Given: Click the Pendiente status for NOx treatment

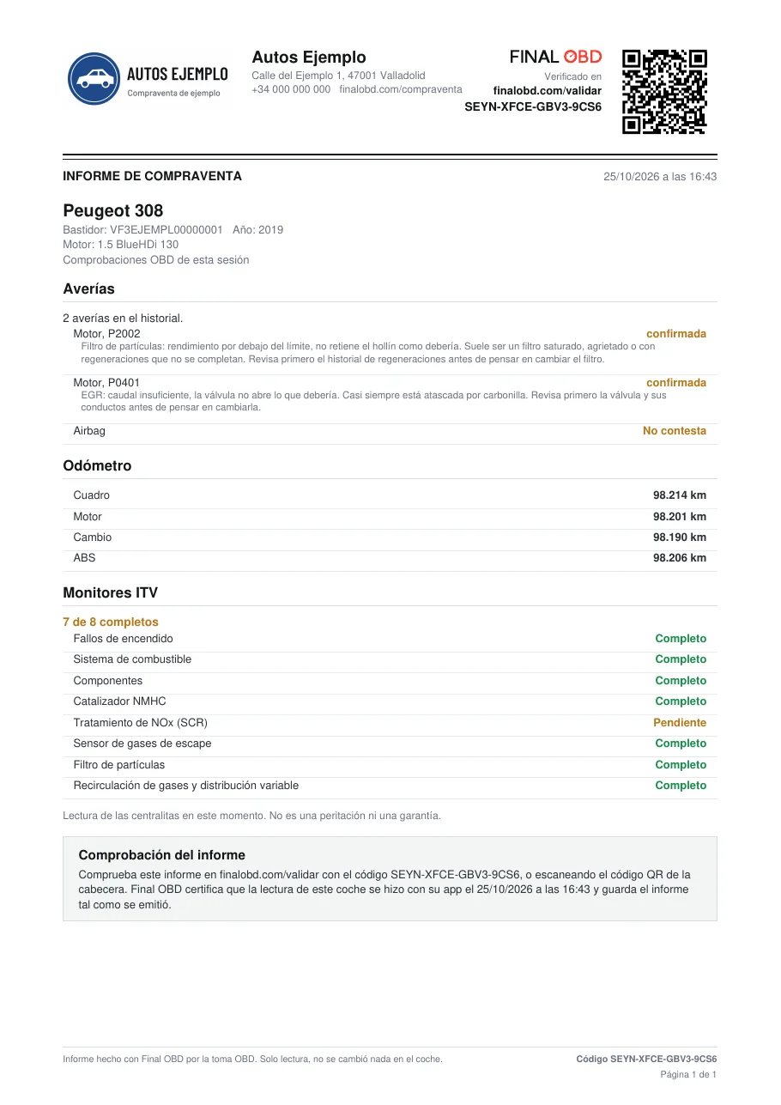Looking at the screenshot, I should (x=680, y=723).
